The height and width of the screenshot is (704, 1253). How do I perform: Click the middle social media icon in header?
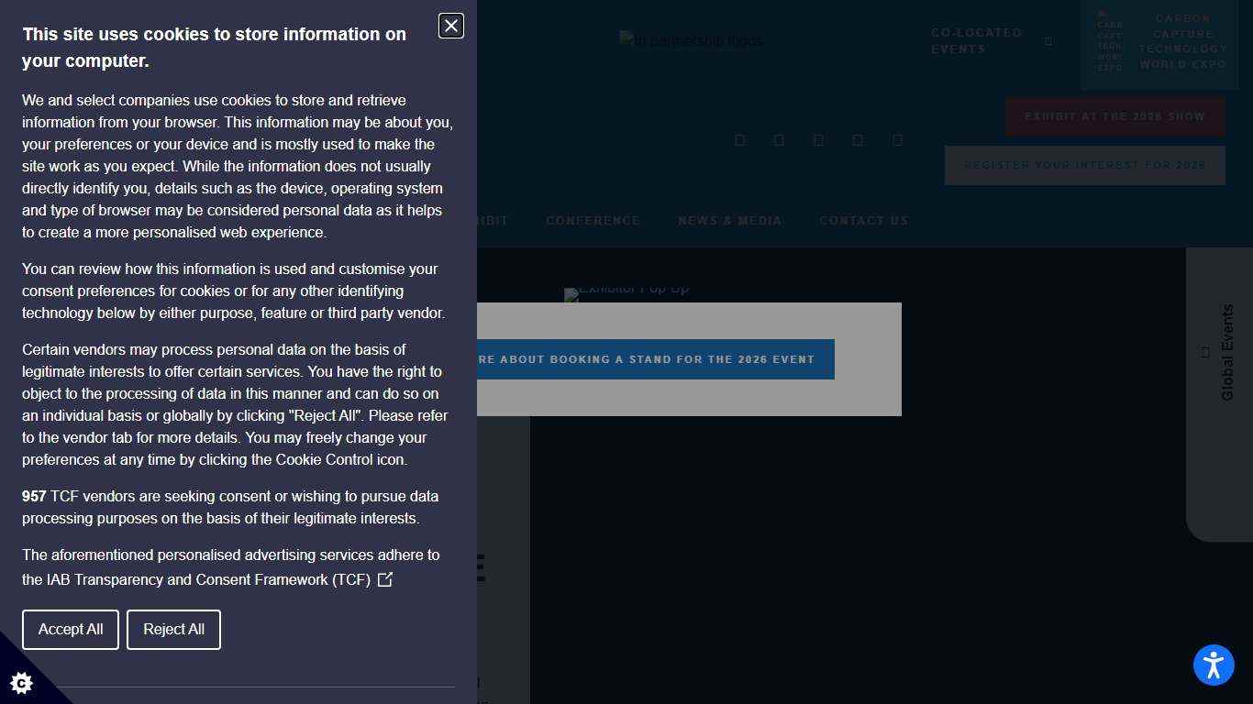[818, 140]
